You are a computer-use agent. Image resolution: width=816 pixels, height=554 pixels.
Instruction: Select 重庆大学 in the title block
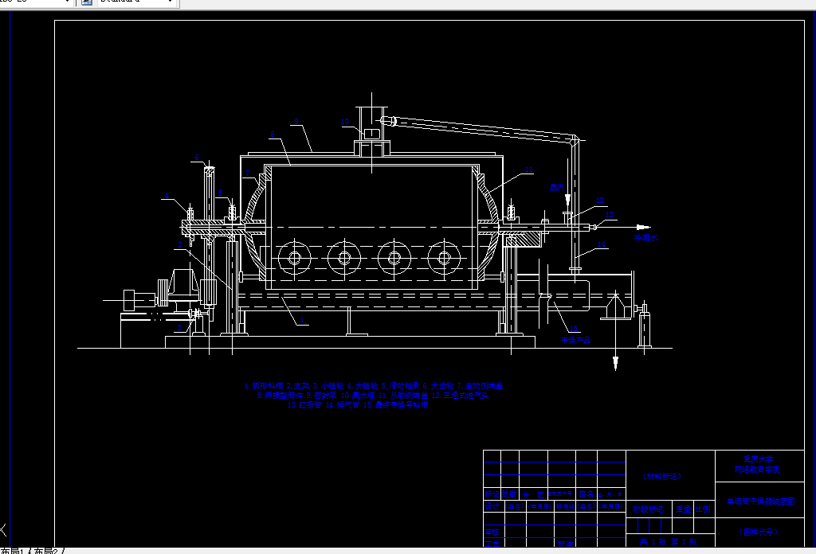(x=759, y=459)
